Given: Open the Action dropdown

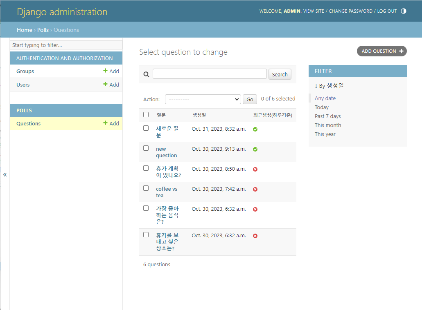Looking at the screenshot, I should tap(203, 99).
